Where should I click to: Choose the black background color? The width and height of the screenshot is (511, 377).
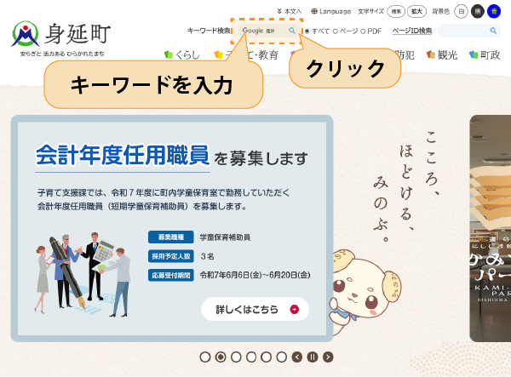478,12
